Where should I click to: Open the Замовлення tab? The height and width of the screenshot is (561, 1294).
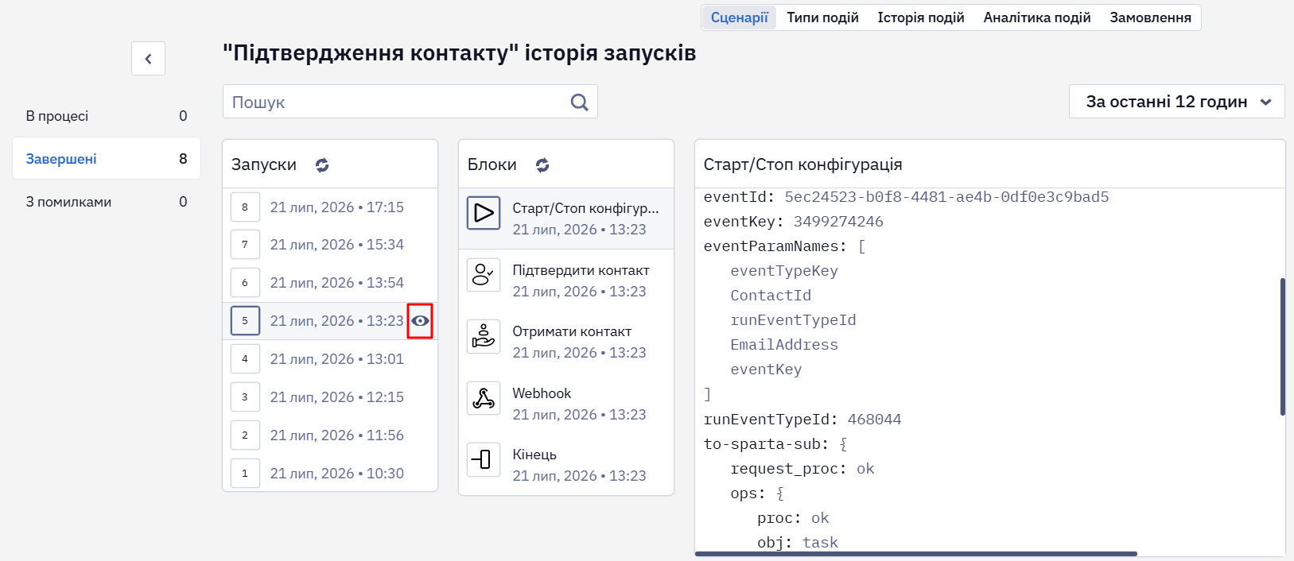1150,17
